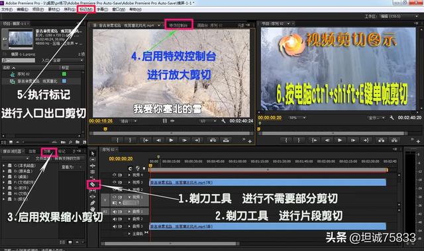Viewport: 424px width, 251px height.
Task: Toggle sync lock for Audio 2 track
Action: pos(120,219)
